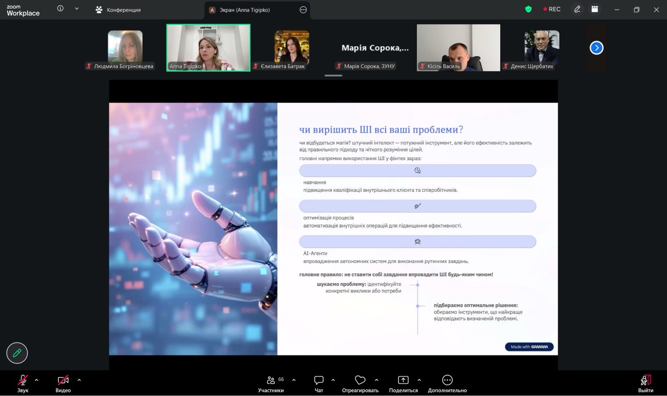
Task: Switch to the Конференция tab
Action: pyautogui.click(x=118, y=10)
